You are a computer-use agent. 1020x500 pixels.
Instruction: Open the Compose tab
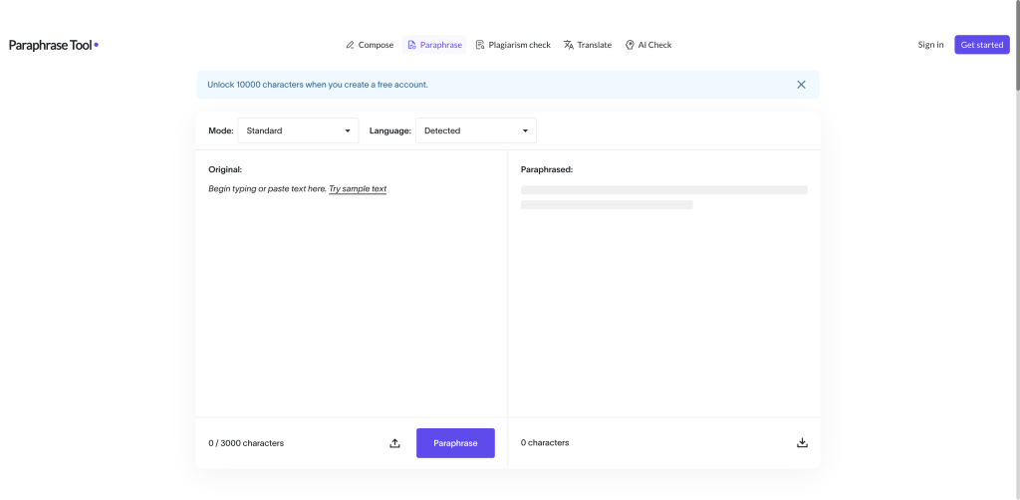click(370, 45)
